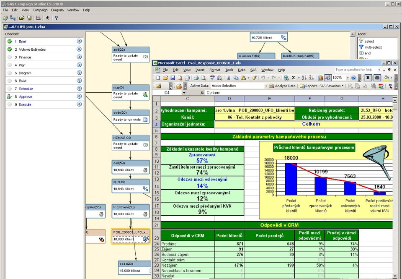Screen dimensions: 402x279
Task: Click the floppy Save icon in Campaign Studio
Action: tap(29, 18)
